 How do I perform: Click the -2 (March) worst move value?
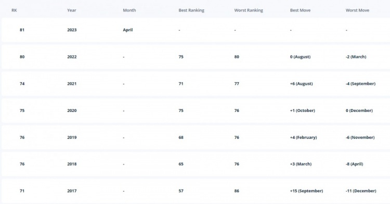pyautogui.click(x=356, y=57)
